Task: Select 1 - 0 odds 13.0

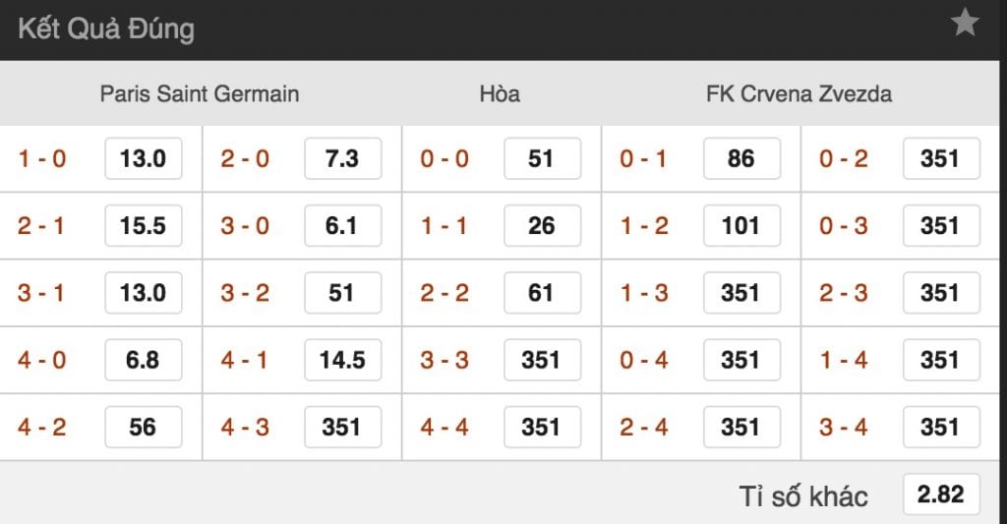Action: tap(143, 158)
